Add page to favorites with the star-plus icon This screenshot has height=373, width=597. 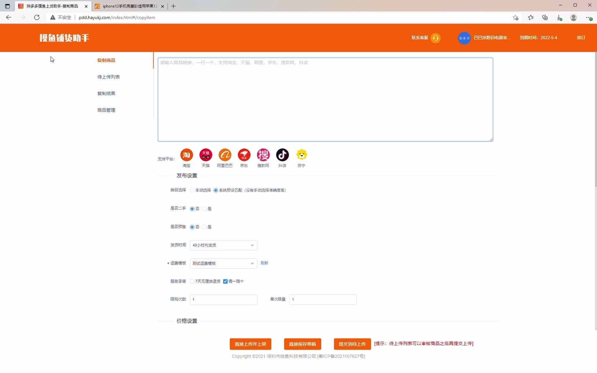(x=516, y=17)
